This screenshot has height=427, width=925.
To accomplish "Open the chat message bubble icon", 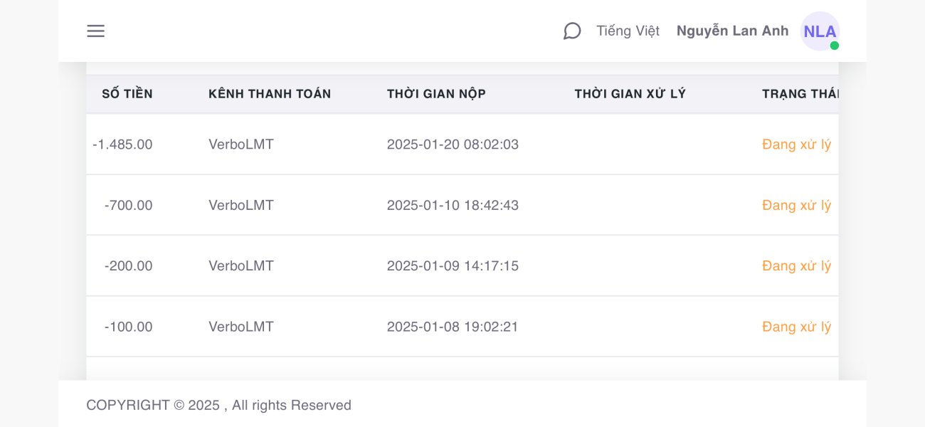I will point(572,31).
